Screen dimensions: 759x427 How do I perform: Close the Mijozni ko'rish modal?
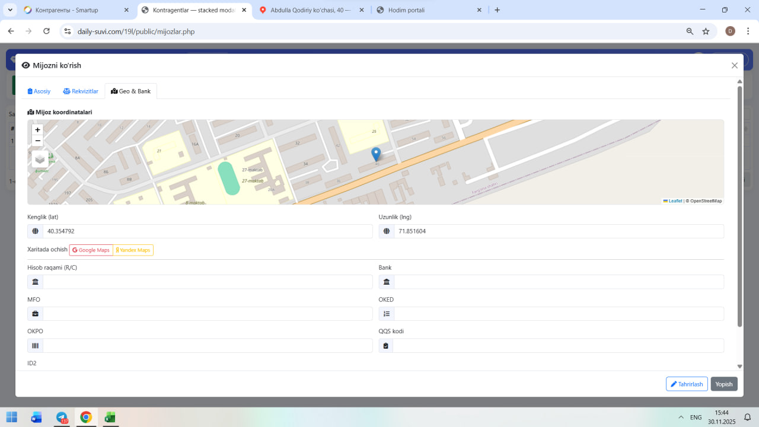(x=735, y=66)
